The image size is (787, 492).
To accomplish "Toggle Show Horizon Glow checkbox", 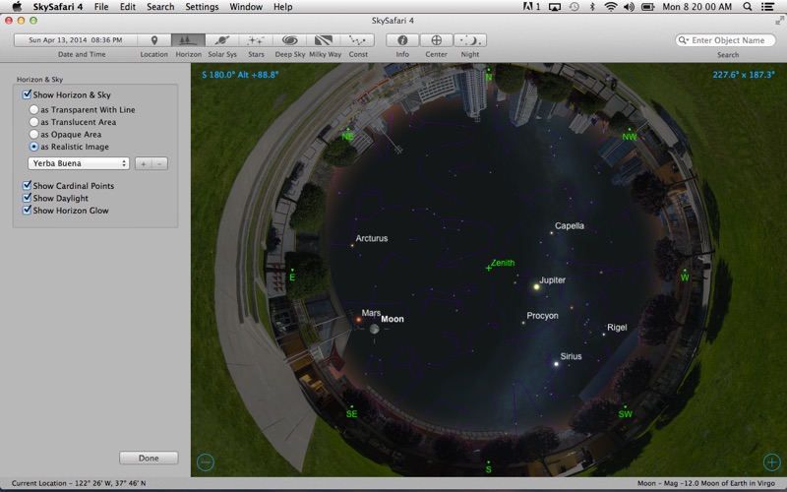I will click(x=28, y=211).
